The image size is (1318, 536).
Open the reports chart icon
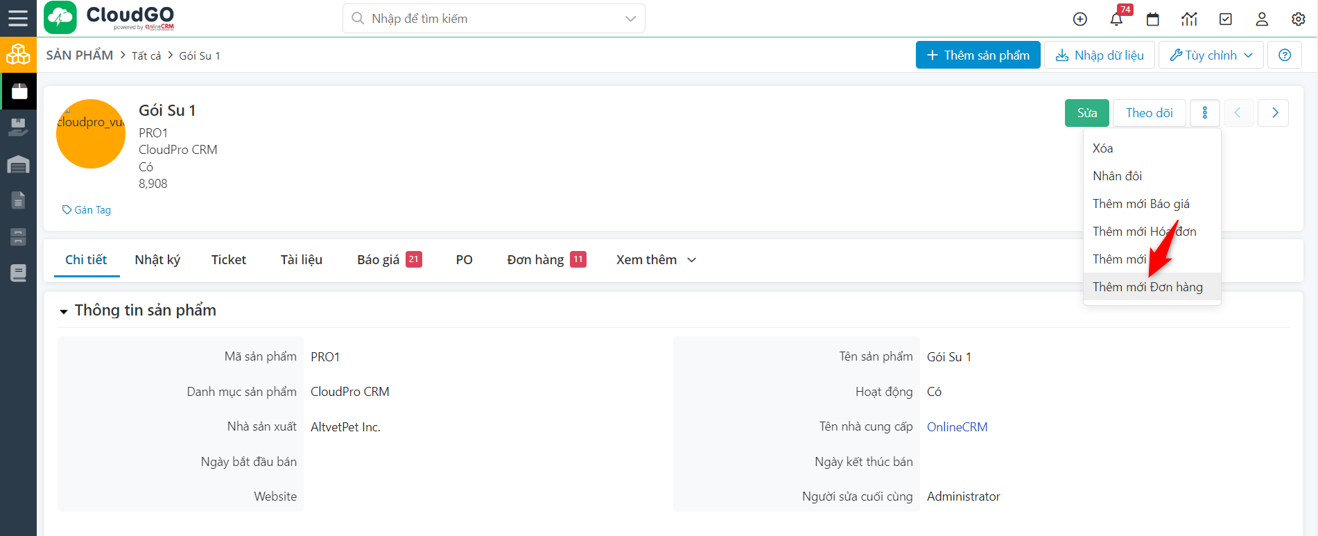click(x=1190, y=19)
